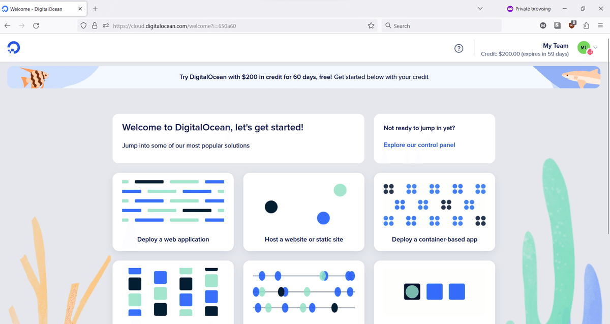Click Welcome to DigitalOcean heading

pyautogui.click(x=213, y=127)
